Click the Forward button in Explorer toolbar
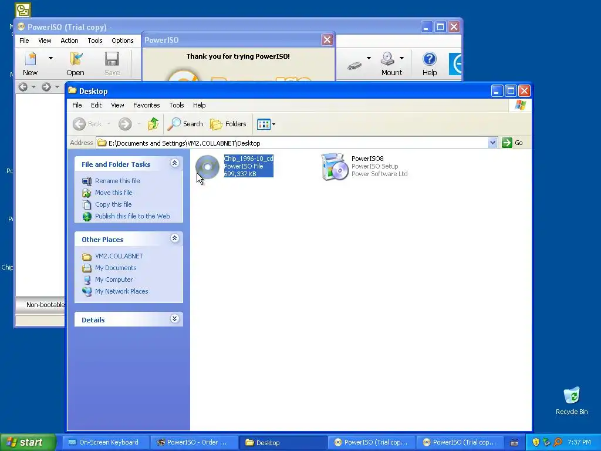The height and width of the screenshot is (451, 601). point(125,124)
